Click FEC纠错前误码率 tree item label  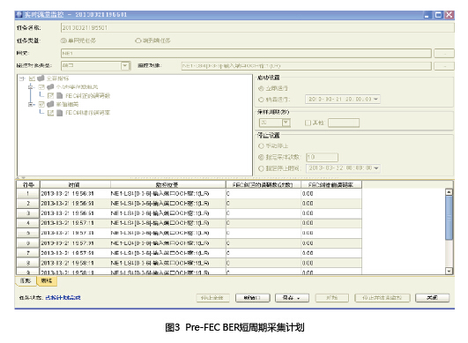click(x=88, y=113)
